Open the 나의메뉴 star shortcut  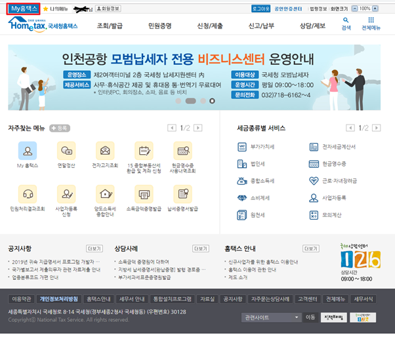[55, 9]
